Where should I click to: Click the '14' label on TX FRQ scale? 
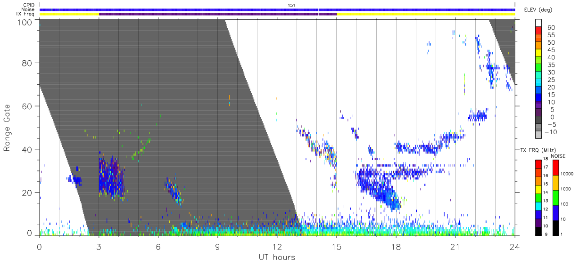point(546,193)
